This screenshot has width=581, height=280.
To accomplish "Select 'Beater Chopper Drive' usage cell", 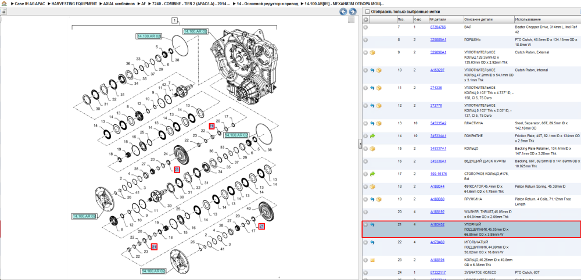I will [547, 29].
